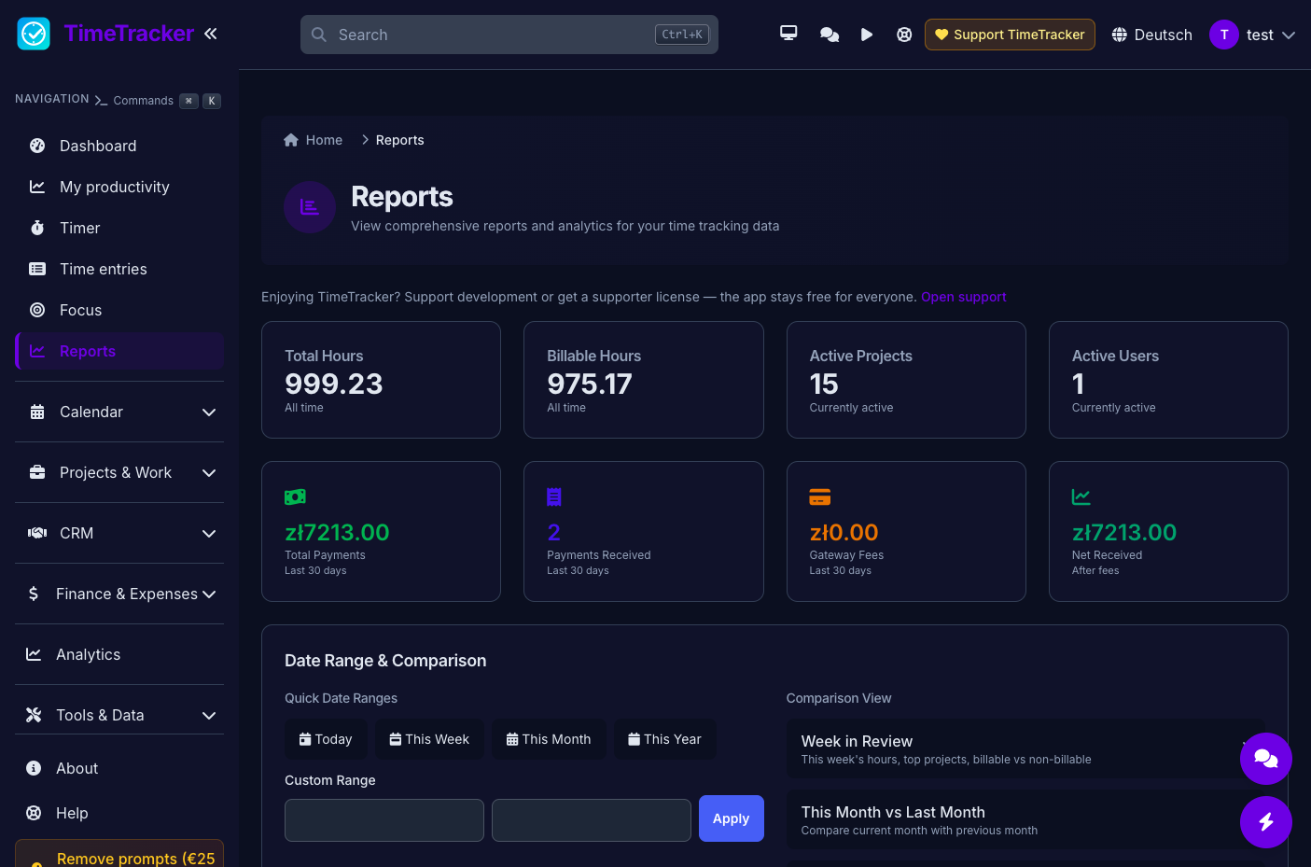This screenshot has height=867, width=1311.
Task: Click the TimeTracker logo icon
Action: [x=34, y=34]
